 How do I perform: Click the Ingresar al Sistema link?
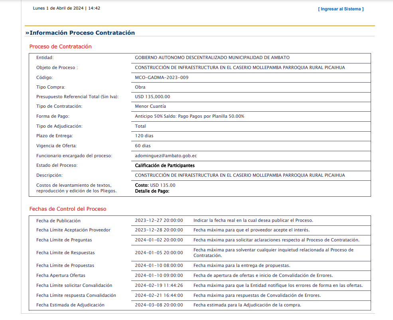click(341, 9)
